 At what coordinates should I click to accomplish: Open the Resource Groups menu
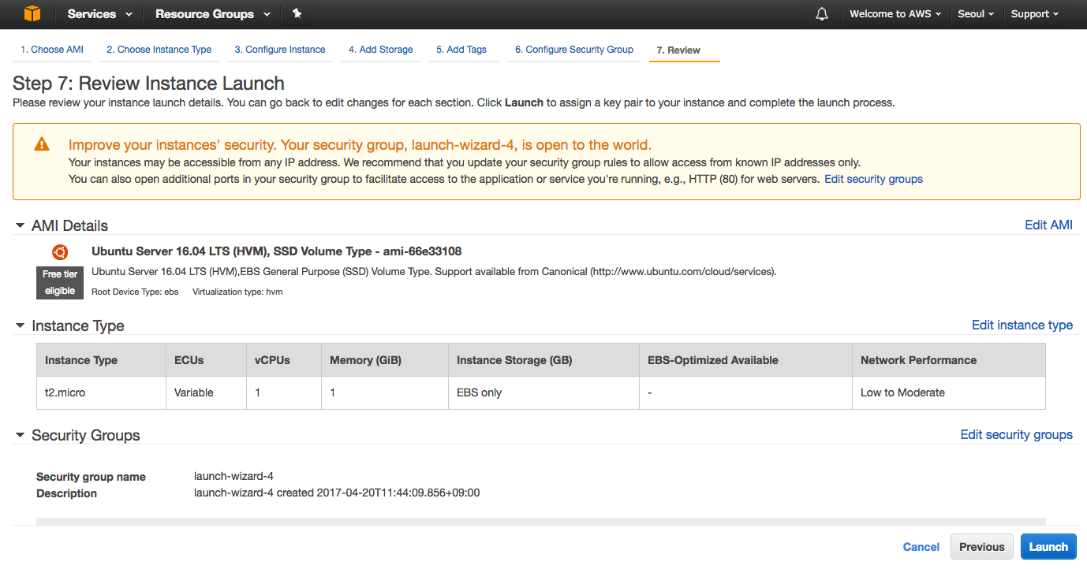tap(213, 14)
